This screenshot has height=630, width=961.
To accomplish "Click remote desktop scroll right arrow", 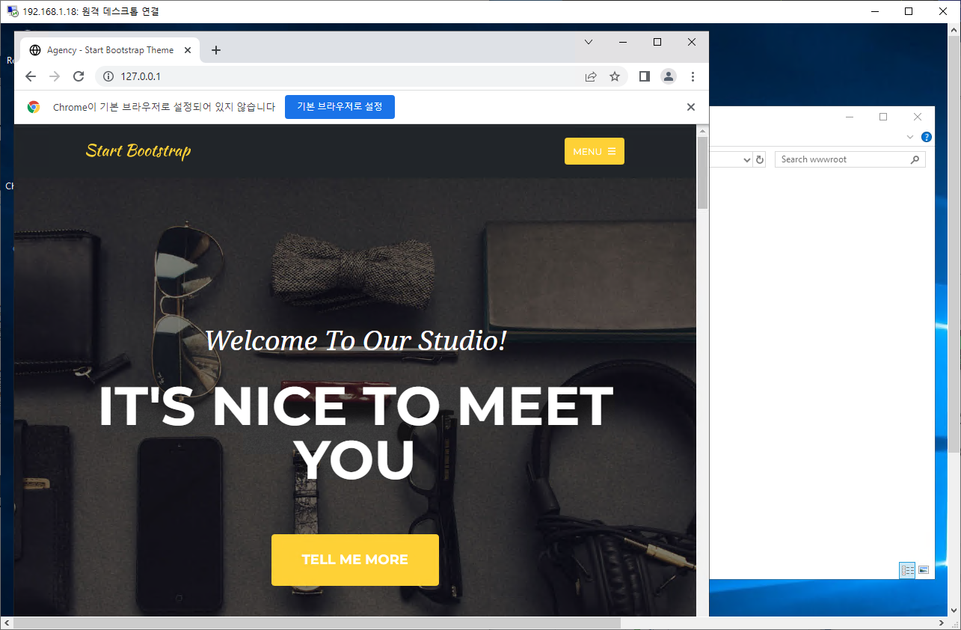I will click(942, 623).
